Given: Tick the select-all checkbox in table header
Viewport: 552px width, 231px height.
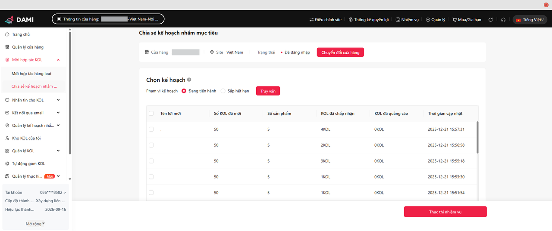Looking at the screenshot, I should click(151, 114).
